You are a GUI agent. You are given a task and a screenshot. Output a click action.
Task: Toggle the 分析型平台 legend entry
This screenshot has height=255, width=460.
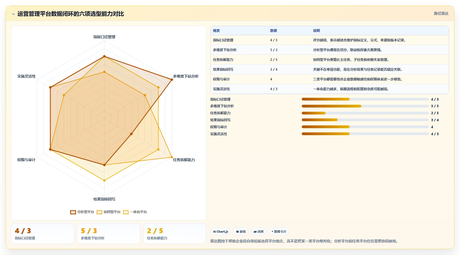coord(82,212)
